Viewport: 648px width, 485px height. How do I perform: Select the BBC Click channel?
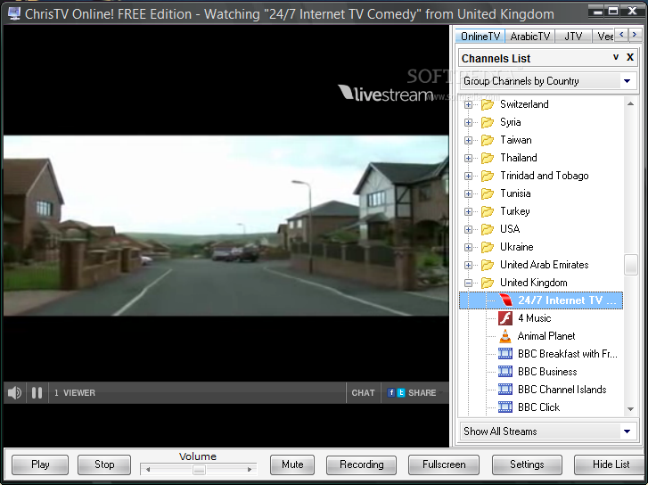[538, 407]
